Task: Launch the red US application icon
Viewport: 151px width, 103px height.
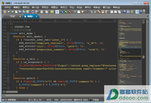Action: (x=70, y=12)
